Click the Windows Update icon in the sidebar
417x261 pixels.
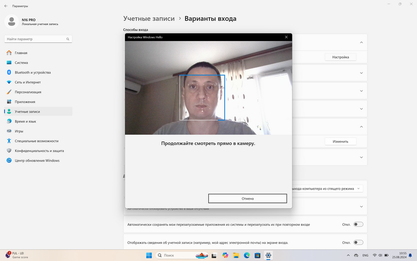9,161
